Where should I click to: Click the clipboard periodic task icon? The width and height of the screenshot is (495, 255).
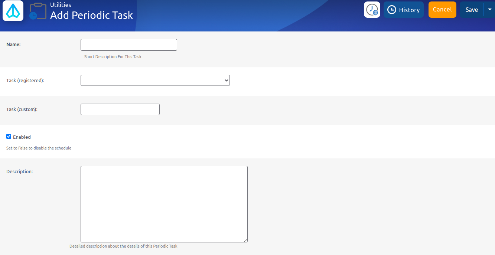pyautogui.click(x=37, y=10)
